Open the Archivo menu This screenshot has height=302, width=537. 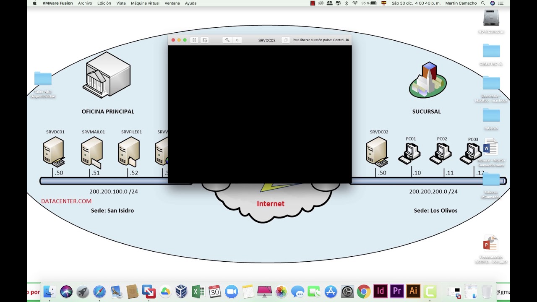click(85, 3)
